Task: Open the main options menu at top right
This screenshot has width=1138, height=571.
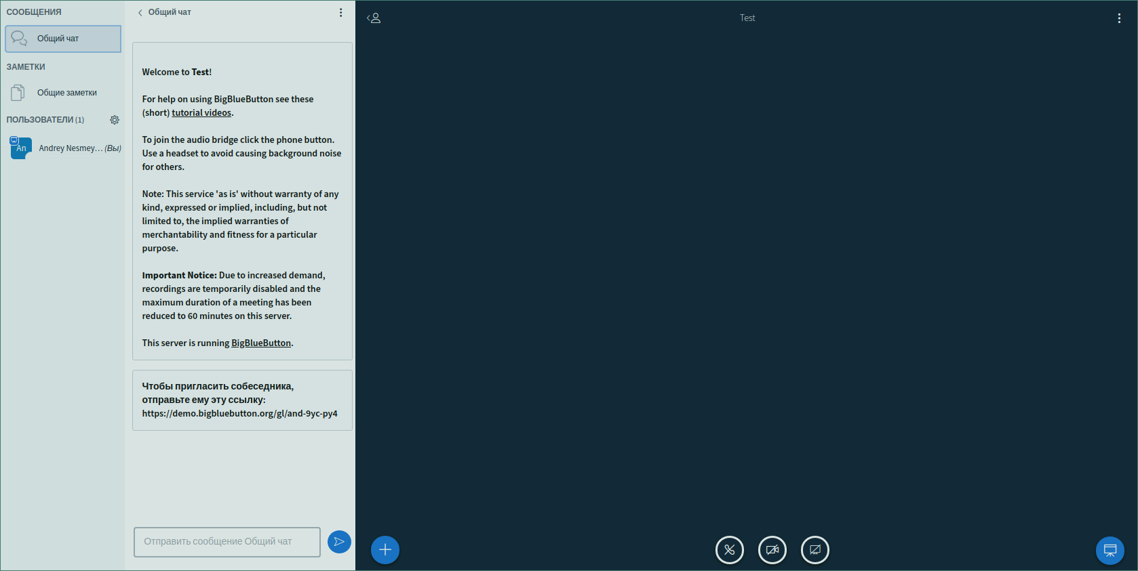Action: pyautogui.click(x=1118, y=18)
